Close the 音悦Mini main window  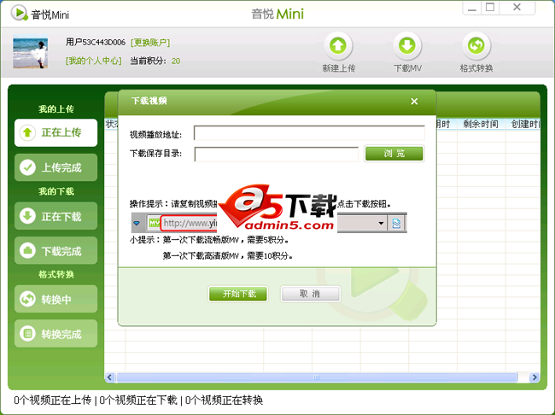517,8
